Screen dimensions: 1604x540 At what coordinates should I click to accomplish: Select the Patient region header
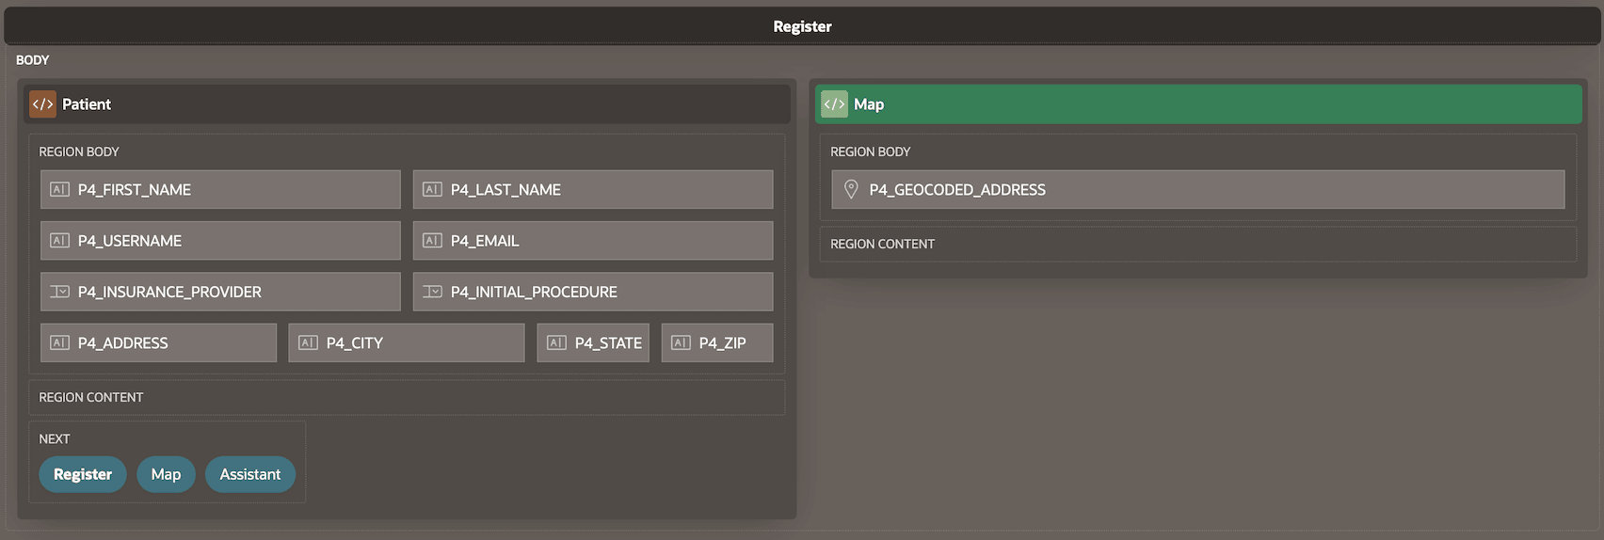(x=408, y=104)
